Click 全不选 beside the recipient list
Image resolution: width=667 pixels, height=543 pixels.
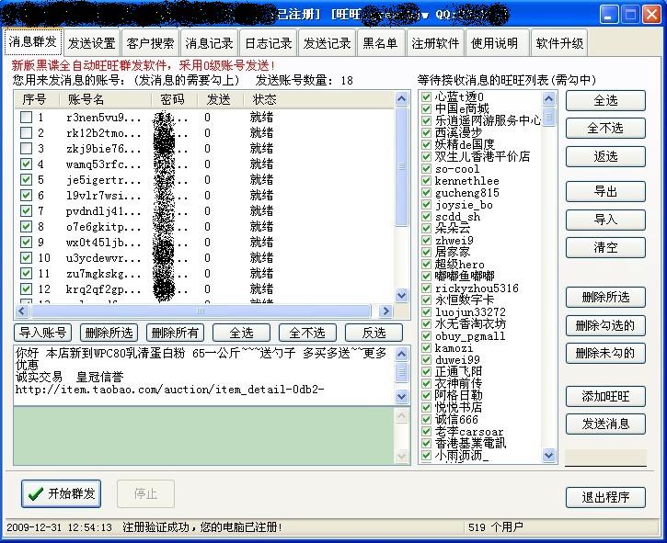coord(605,128)
